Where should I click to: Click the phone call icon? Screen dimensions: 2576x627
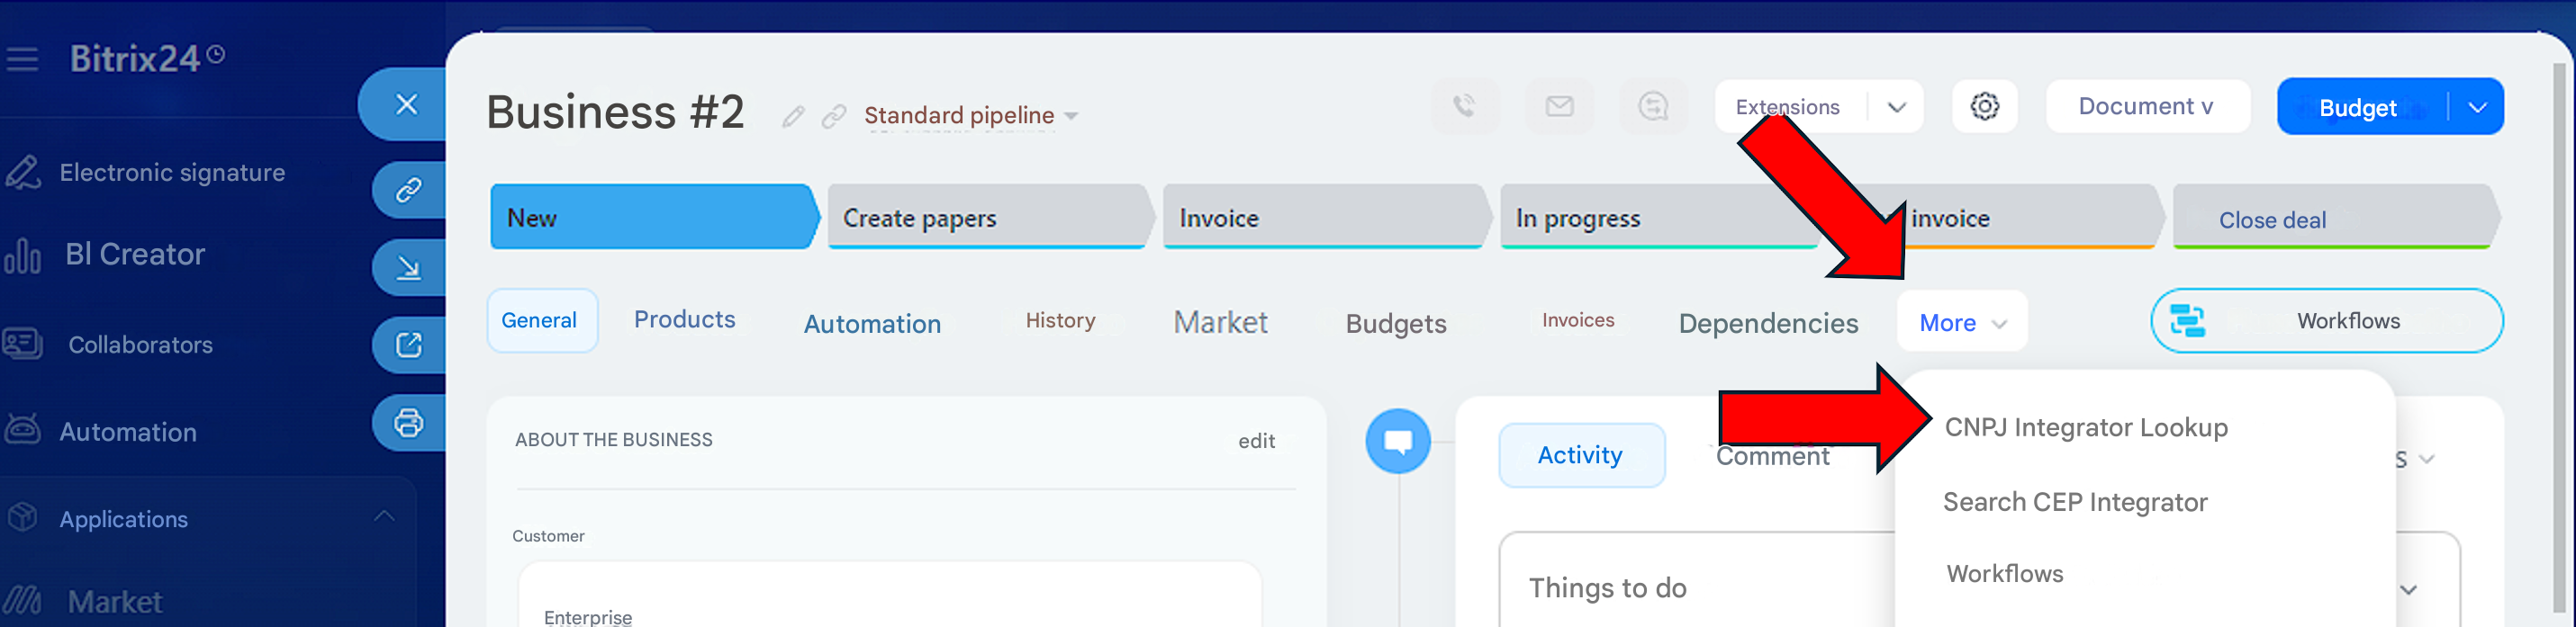(x=1464, y=106)
